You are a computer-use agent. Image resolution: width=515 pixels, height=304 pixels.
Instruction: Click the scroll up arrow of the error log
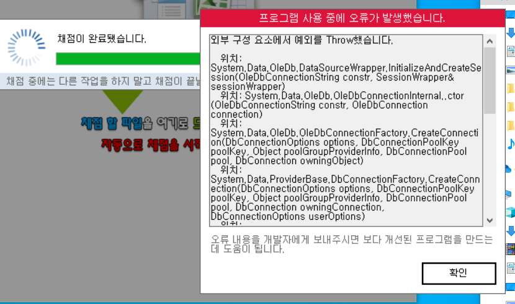coord(490,41)
